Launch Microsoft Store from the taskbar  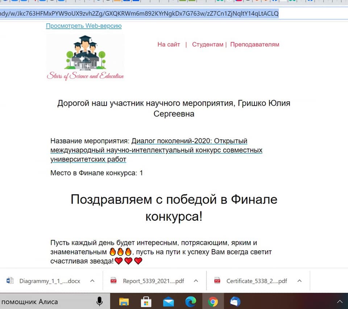(x=146, y=302)
